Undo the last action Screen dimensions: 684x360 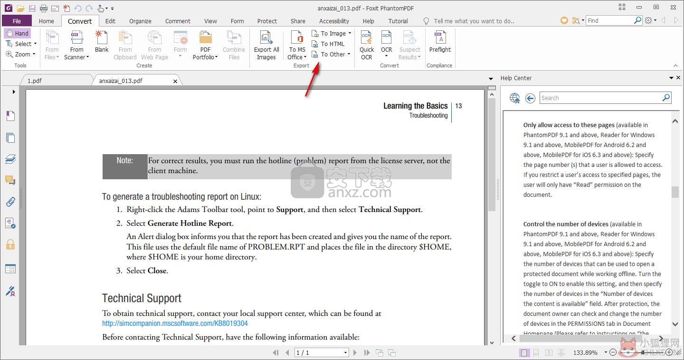coord(78,8)
